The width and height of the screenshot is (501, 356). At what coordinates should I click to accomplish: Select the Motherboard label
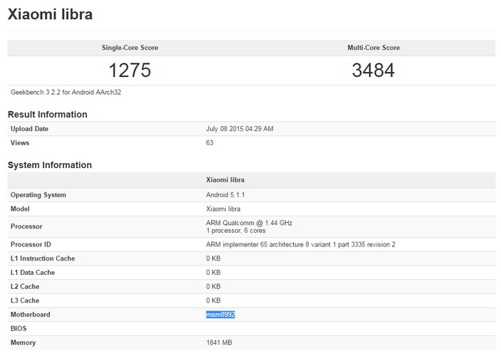click(x=31, y=315)
